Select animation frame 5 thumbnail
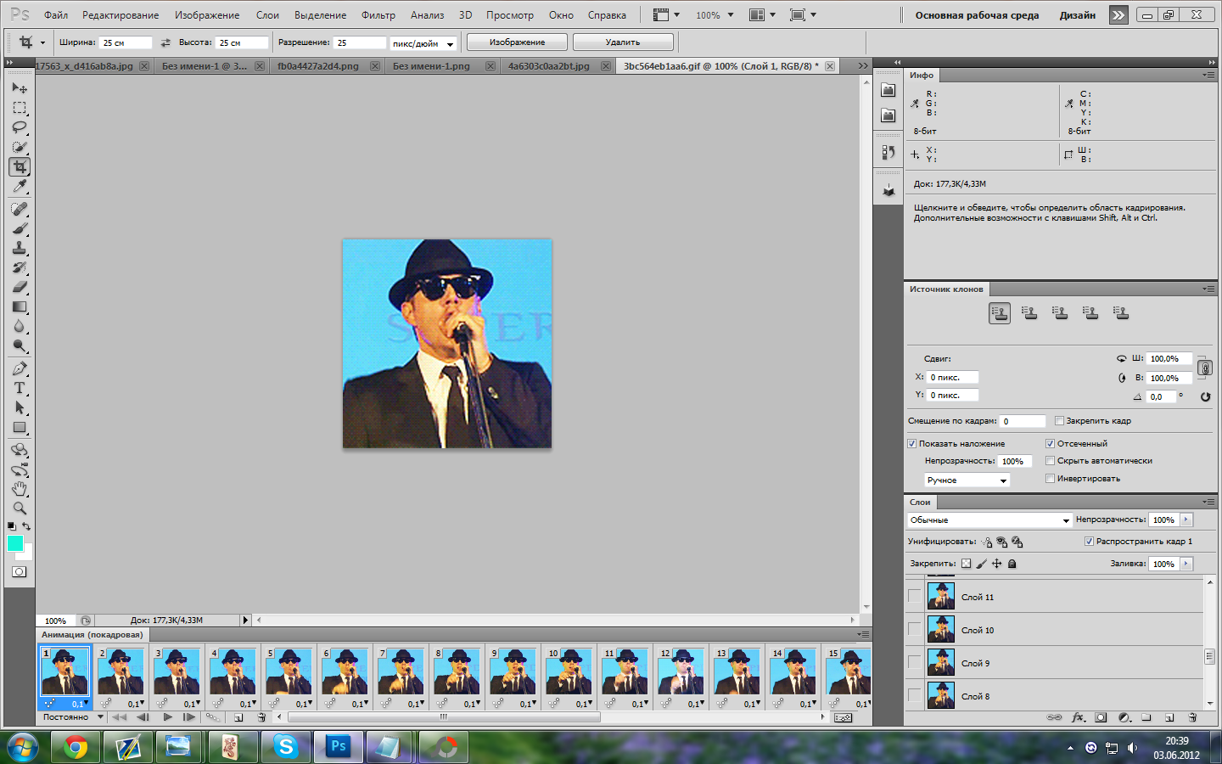1222x764 pixels. pyautogui.click(x=288, y=671)
